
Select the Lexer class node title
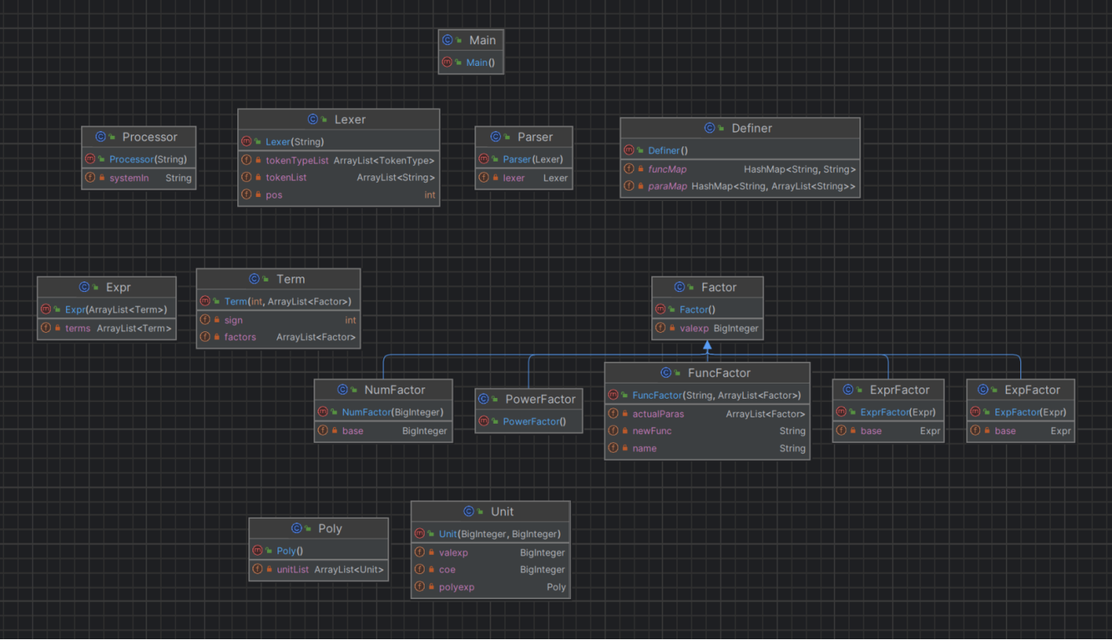[350, 120]
